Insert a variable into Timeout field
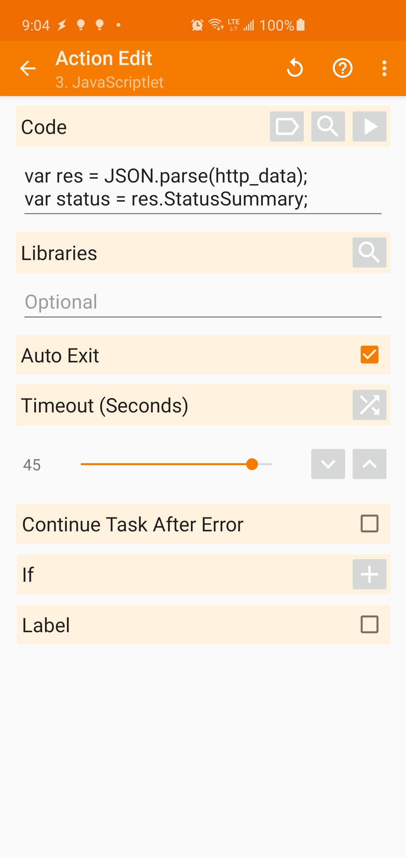Image resolution: width=406 pixels, height=858 pixels. tap(369, 406)
